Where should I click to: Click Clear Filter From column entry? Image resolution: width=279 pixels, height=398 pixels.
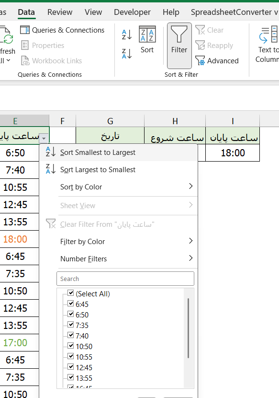(118, 224)
